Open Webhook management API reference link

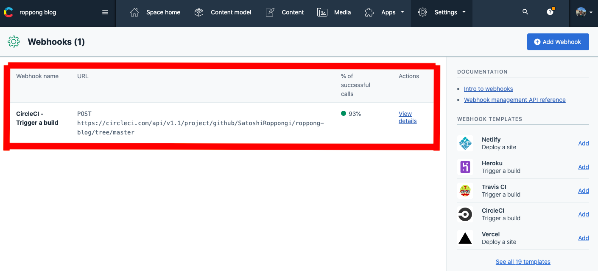514,100
